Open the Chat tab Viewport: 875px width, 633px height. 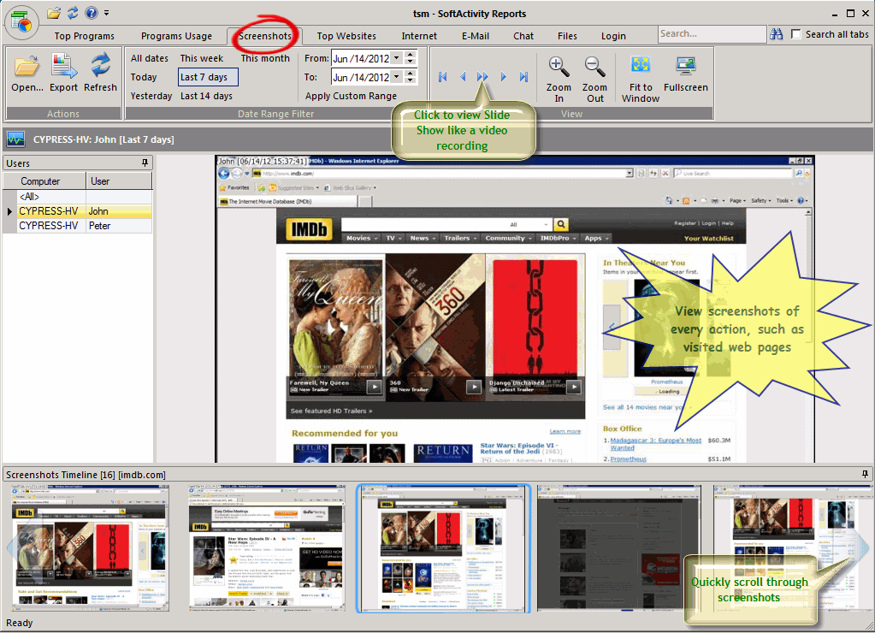[523, 36]
